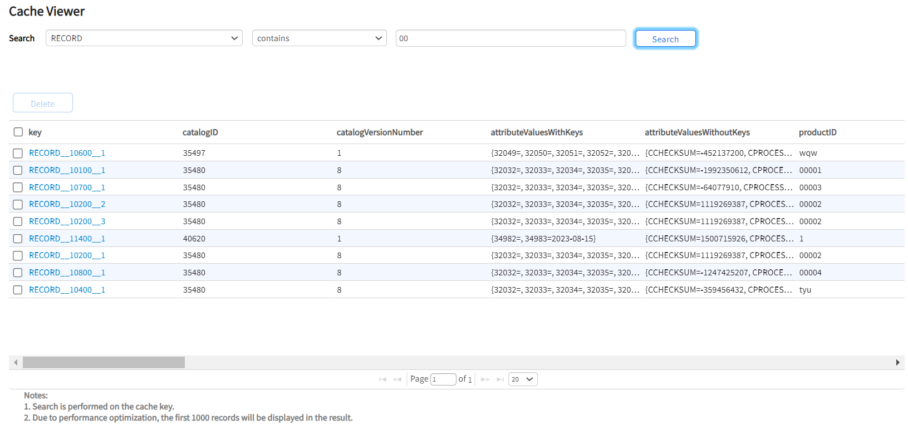Sort by productID column header

(x=817, y=132)
